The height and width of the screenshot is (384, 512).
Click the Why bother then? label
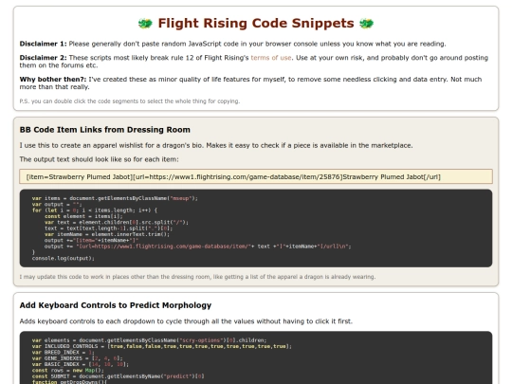click(53, 80)
